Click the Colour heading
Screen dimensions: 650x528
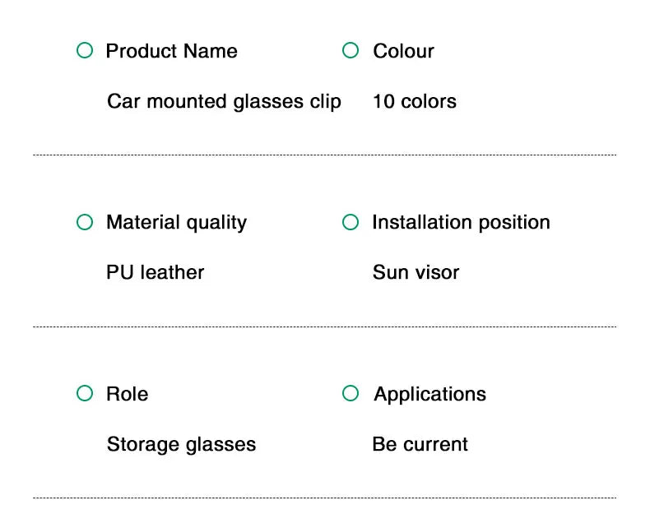point(403,51)
